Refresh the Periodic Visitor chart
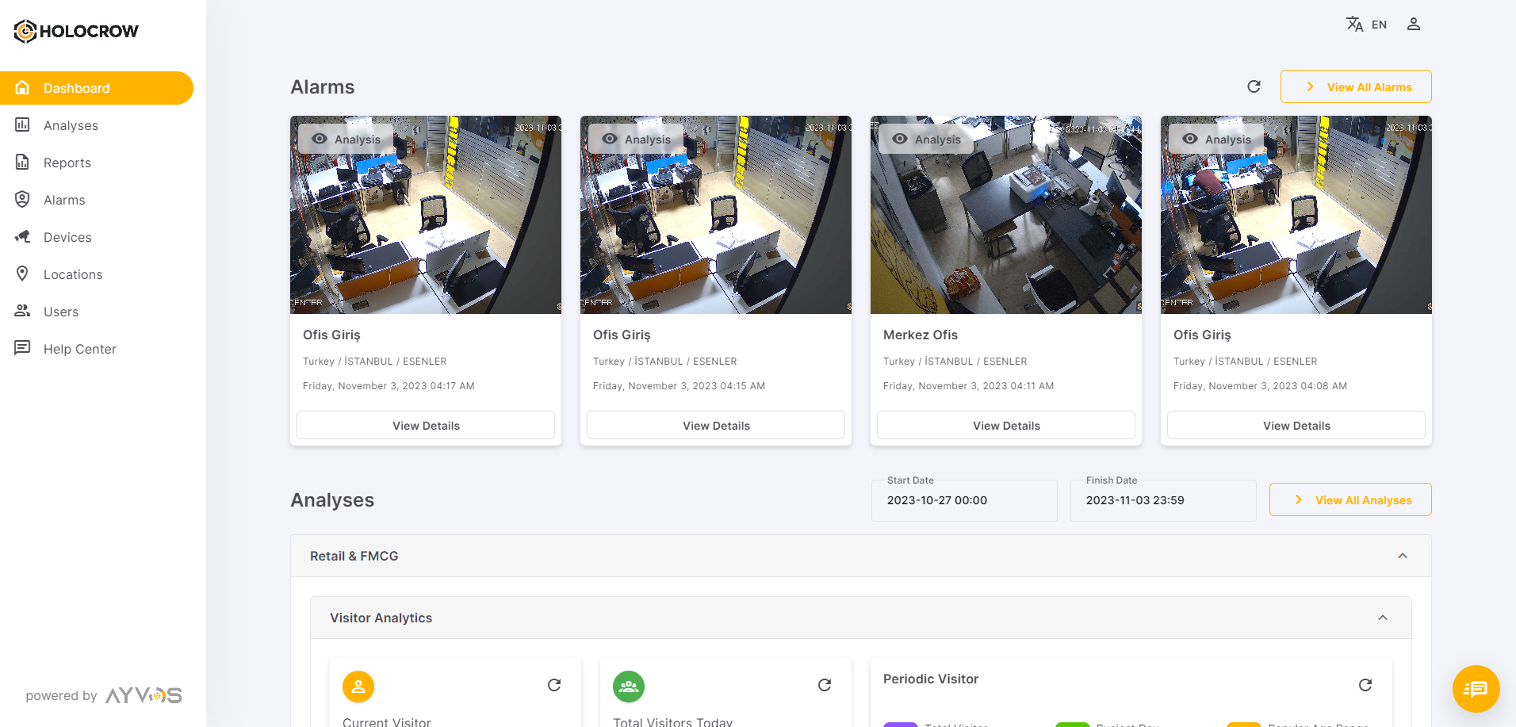The image size is (1516, 727). [1365, 685]
